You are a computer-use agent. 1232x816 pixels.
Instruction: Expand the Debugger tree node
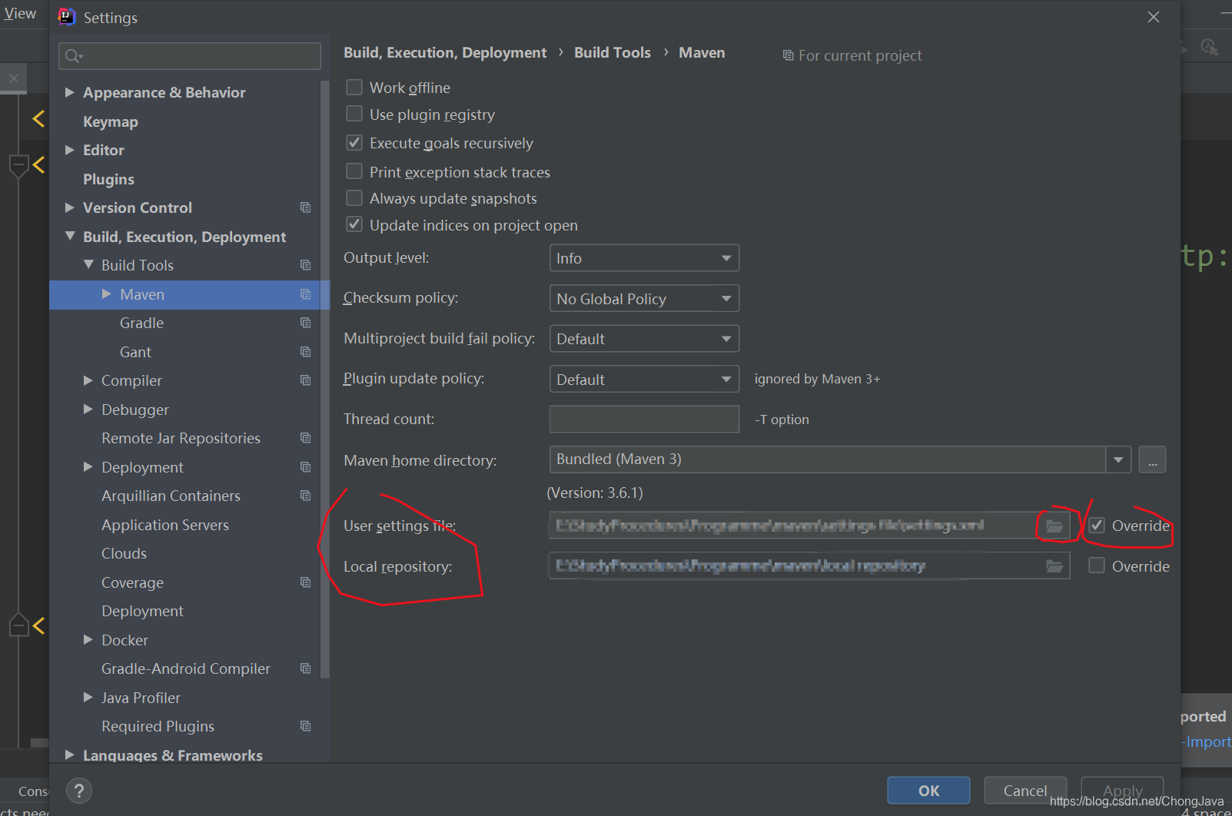[88, 409]
